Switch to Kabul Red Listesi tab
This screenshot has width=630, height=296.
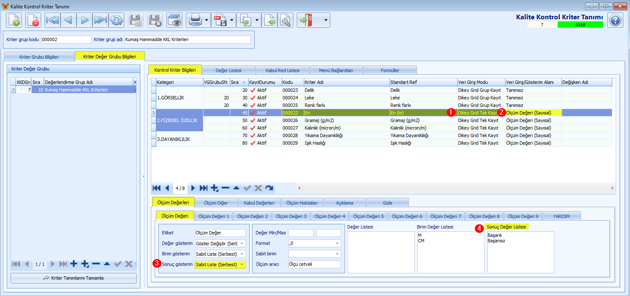click(x=283, y=70)
